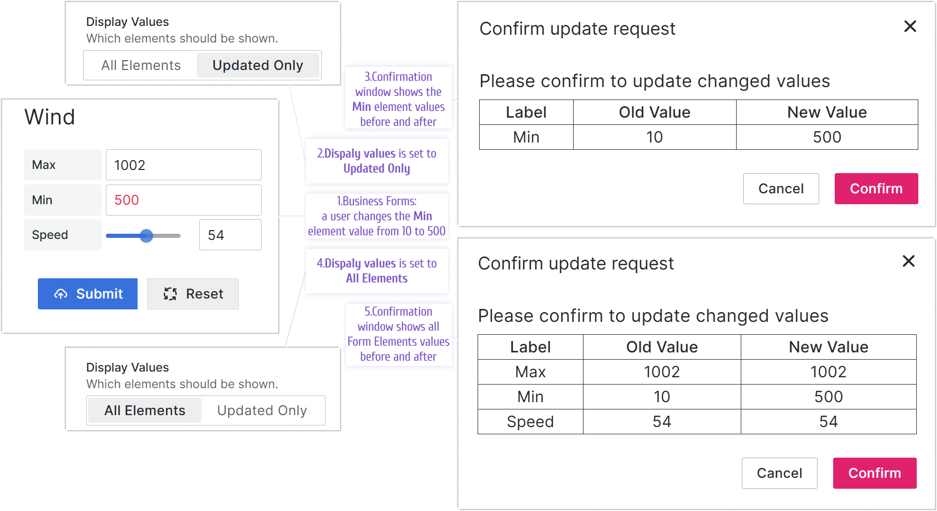Screen dimensions: 937x511
Task: Cancel the lower three-row confirmation dialog
Action: [x=779, y=473]
